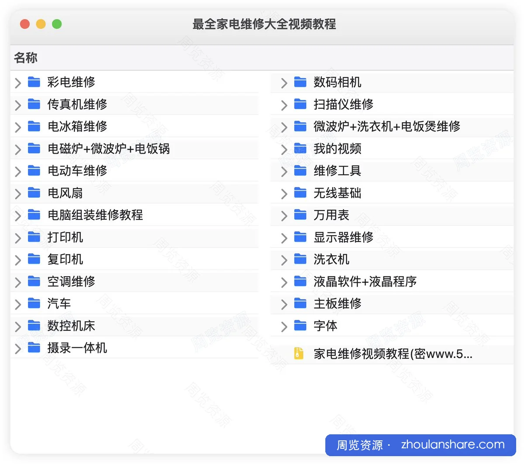524x464 pixels.
Task: Click the yellow zip archive file icon
Action: (299, 353)
